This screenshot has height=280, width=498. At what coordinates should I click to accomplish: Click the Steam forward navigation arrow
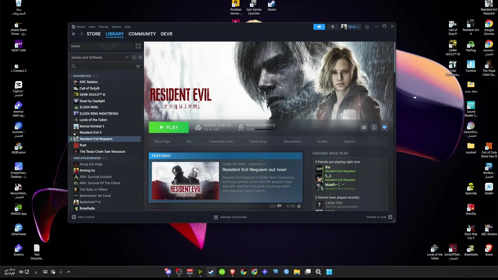click(81, 34)
